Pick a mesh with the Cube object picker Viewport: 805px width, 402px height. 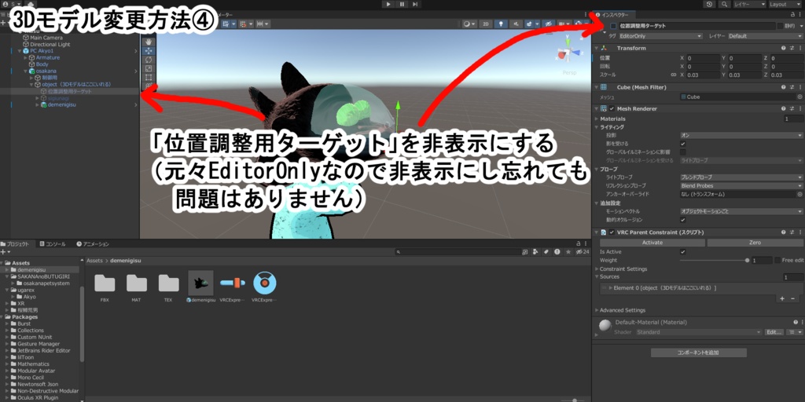coord(799,97)
